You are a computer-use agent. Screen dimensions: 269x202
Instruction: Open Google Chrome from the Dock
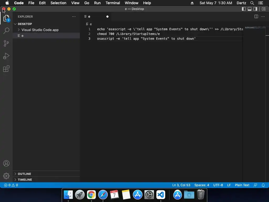tap(91, 195)
